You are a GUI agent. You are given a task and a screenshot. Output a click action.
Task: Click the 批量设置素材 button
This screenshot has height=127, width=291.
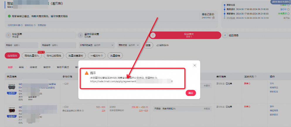point(76,56)
